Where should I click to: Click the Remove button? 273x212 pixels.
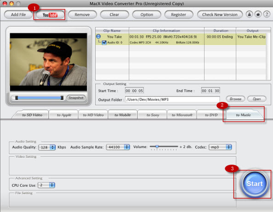[x=82, y=15]
